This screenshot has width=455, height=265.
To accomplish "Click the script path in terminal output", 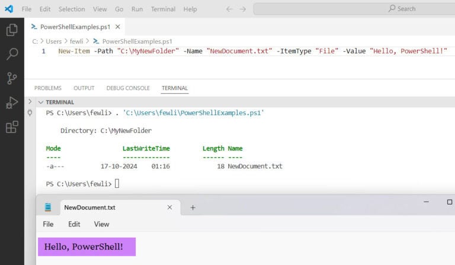I will click(x=193, y=113).
